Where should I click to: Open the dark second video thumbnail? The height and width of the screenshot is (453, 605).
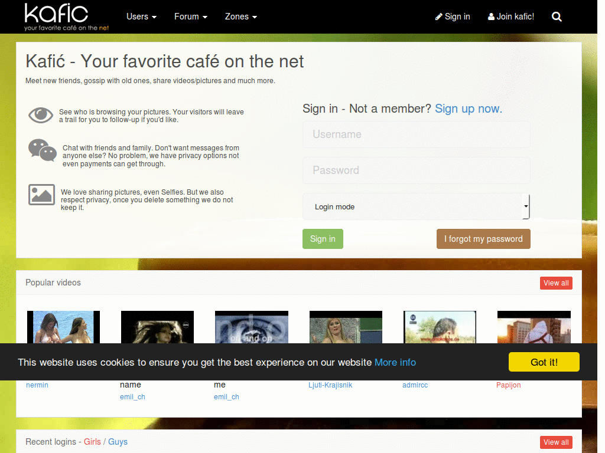[x=157, y=327]
